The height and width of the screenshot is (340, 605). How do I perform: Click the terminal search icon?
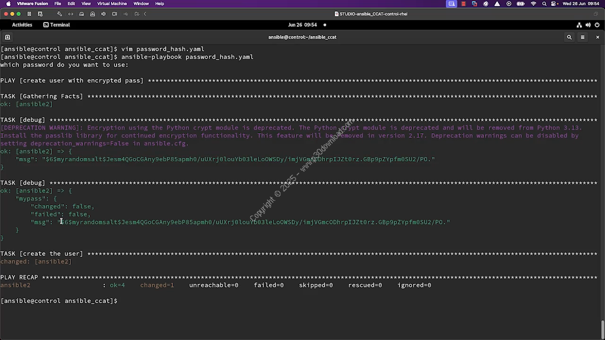click(569, 37)
